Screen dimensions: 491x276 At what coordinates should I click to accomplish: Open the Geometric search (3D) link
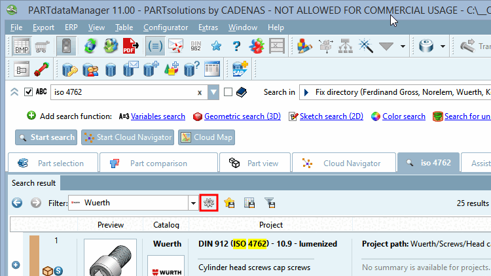[x=242, y=116]
